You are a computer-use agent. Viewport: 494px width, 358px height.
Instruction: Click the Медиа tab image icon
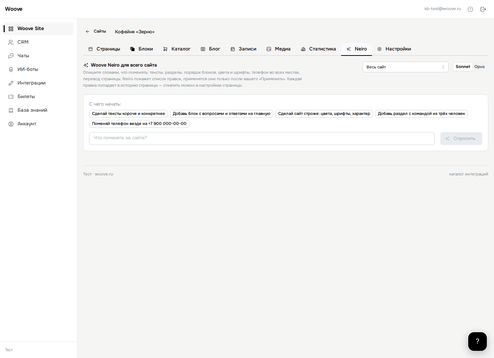[269, 49]
